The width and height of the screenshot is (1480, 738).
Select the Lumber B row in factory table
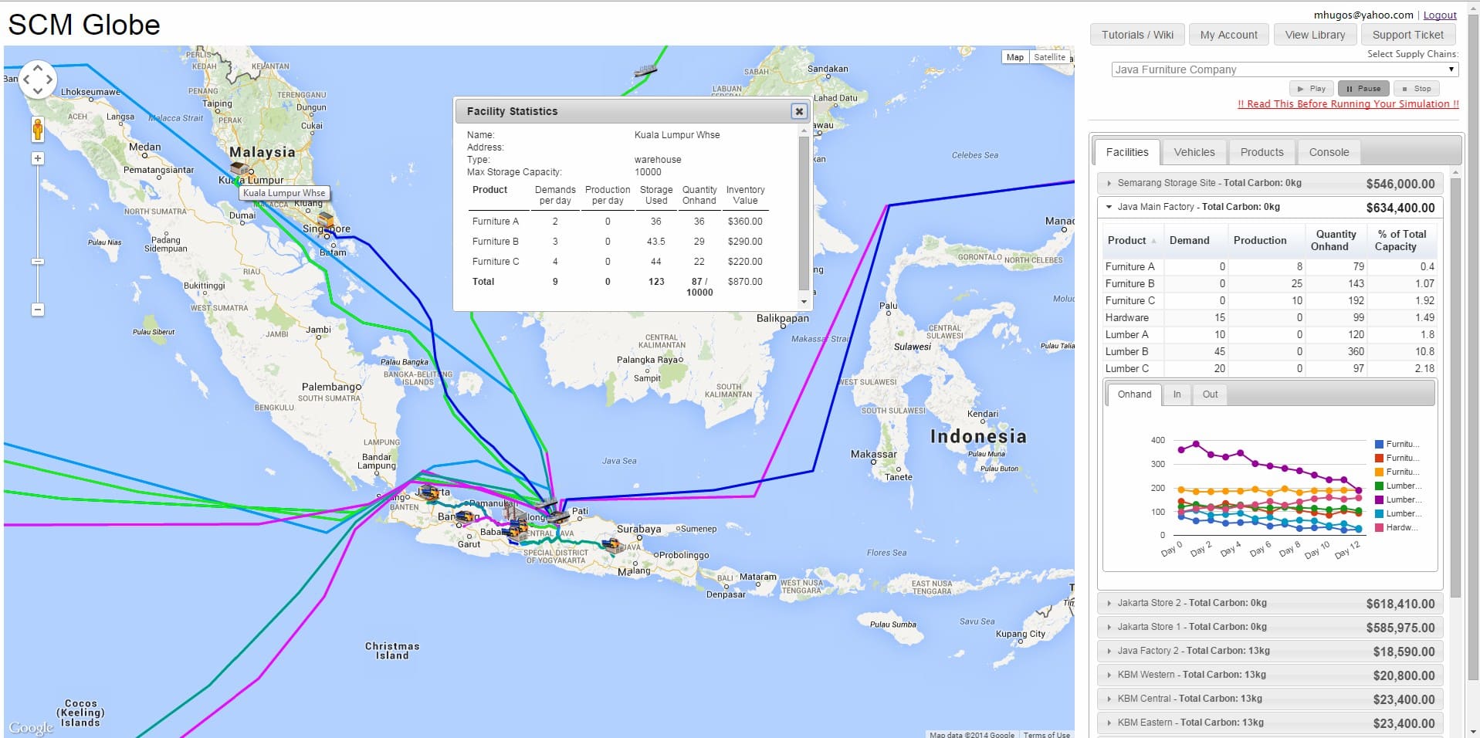click(x=1269, y=352)
